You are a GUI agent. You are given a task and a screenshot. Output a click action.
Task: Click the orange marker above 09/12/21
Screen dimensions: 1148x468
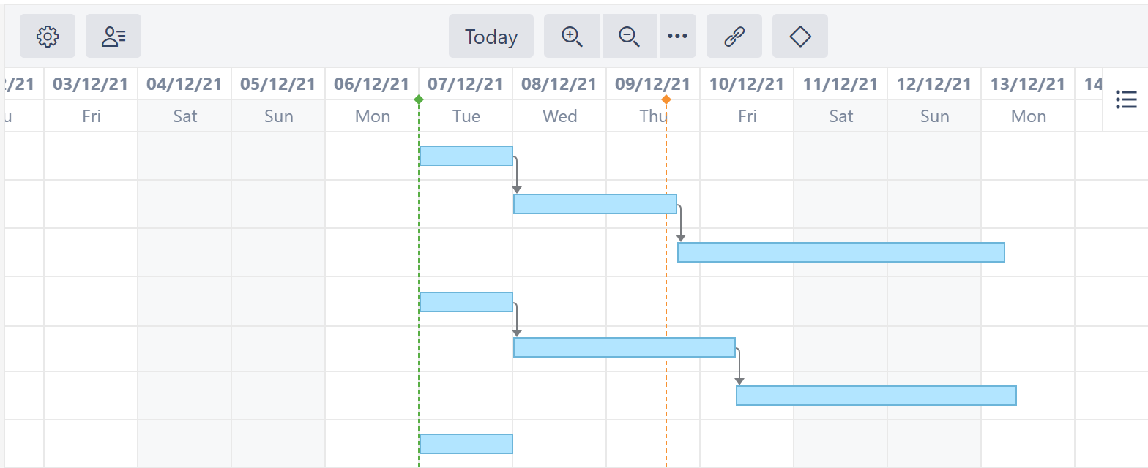pos(666,97)
